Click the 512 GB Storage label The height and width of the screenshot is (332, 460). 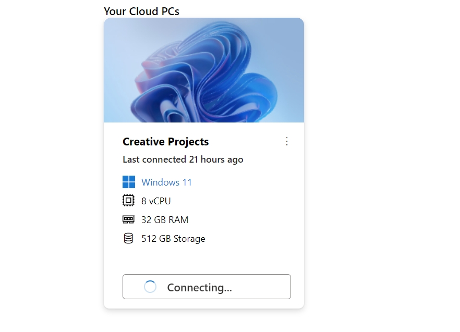173,238
